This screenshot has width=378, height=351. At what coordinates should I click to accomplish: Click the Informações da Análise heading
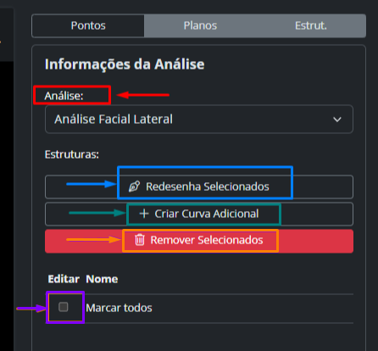(125, 64)
